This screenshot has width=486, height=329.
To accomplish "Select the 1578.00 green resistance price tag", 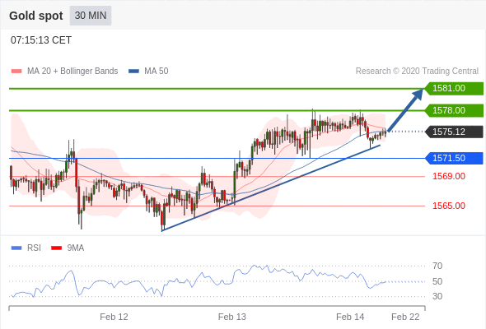I will point(454,110).
